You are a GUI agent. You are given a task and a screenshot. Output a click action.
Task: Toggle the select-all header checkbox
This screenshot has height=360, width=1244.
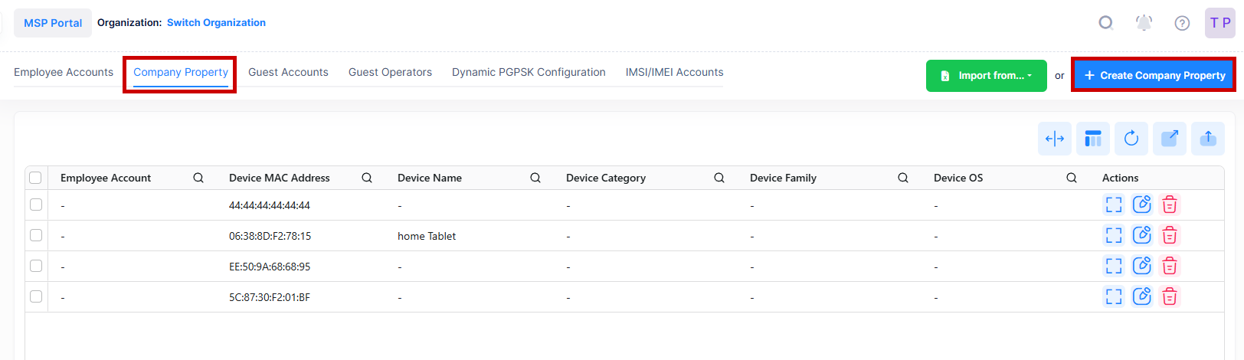pos(35,178)
